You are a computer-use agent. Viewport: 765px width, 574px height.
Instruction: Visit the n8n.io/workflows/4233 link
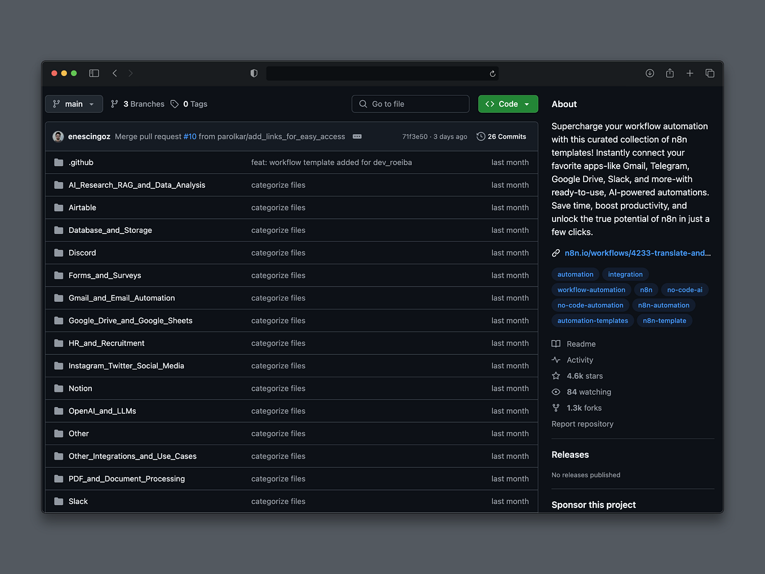coord(637,253)
